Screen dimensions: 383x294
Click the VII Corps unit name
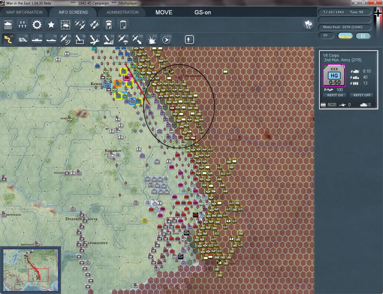coord(331,55)
